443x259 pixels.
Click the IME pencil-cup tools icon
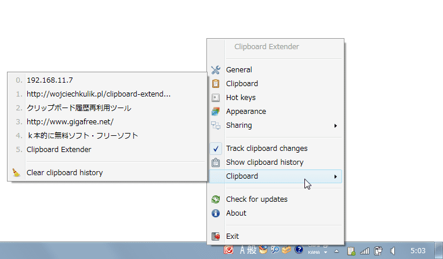coord(263,249)
